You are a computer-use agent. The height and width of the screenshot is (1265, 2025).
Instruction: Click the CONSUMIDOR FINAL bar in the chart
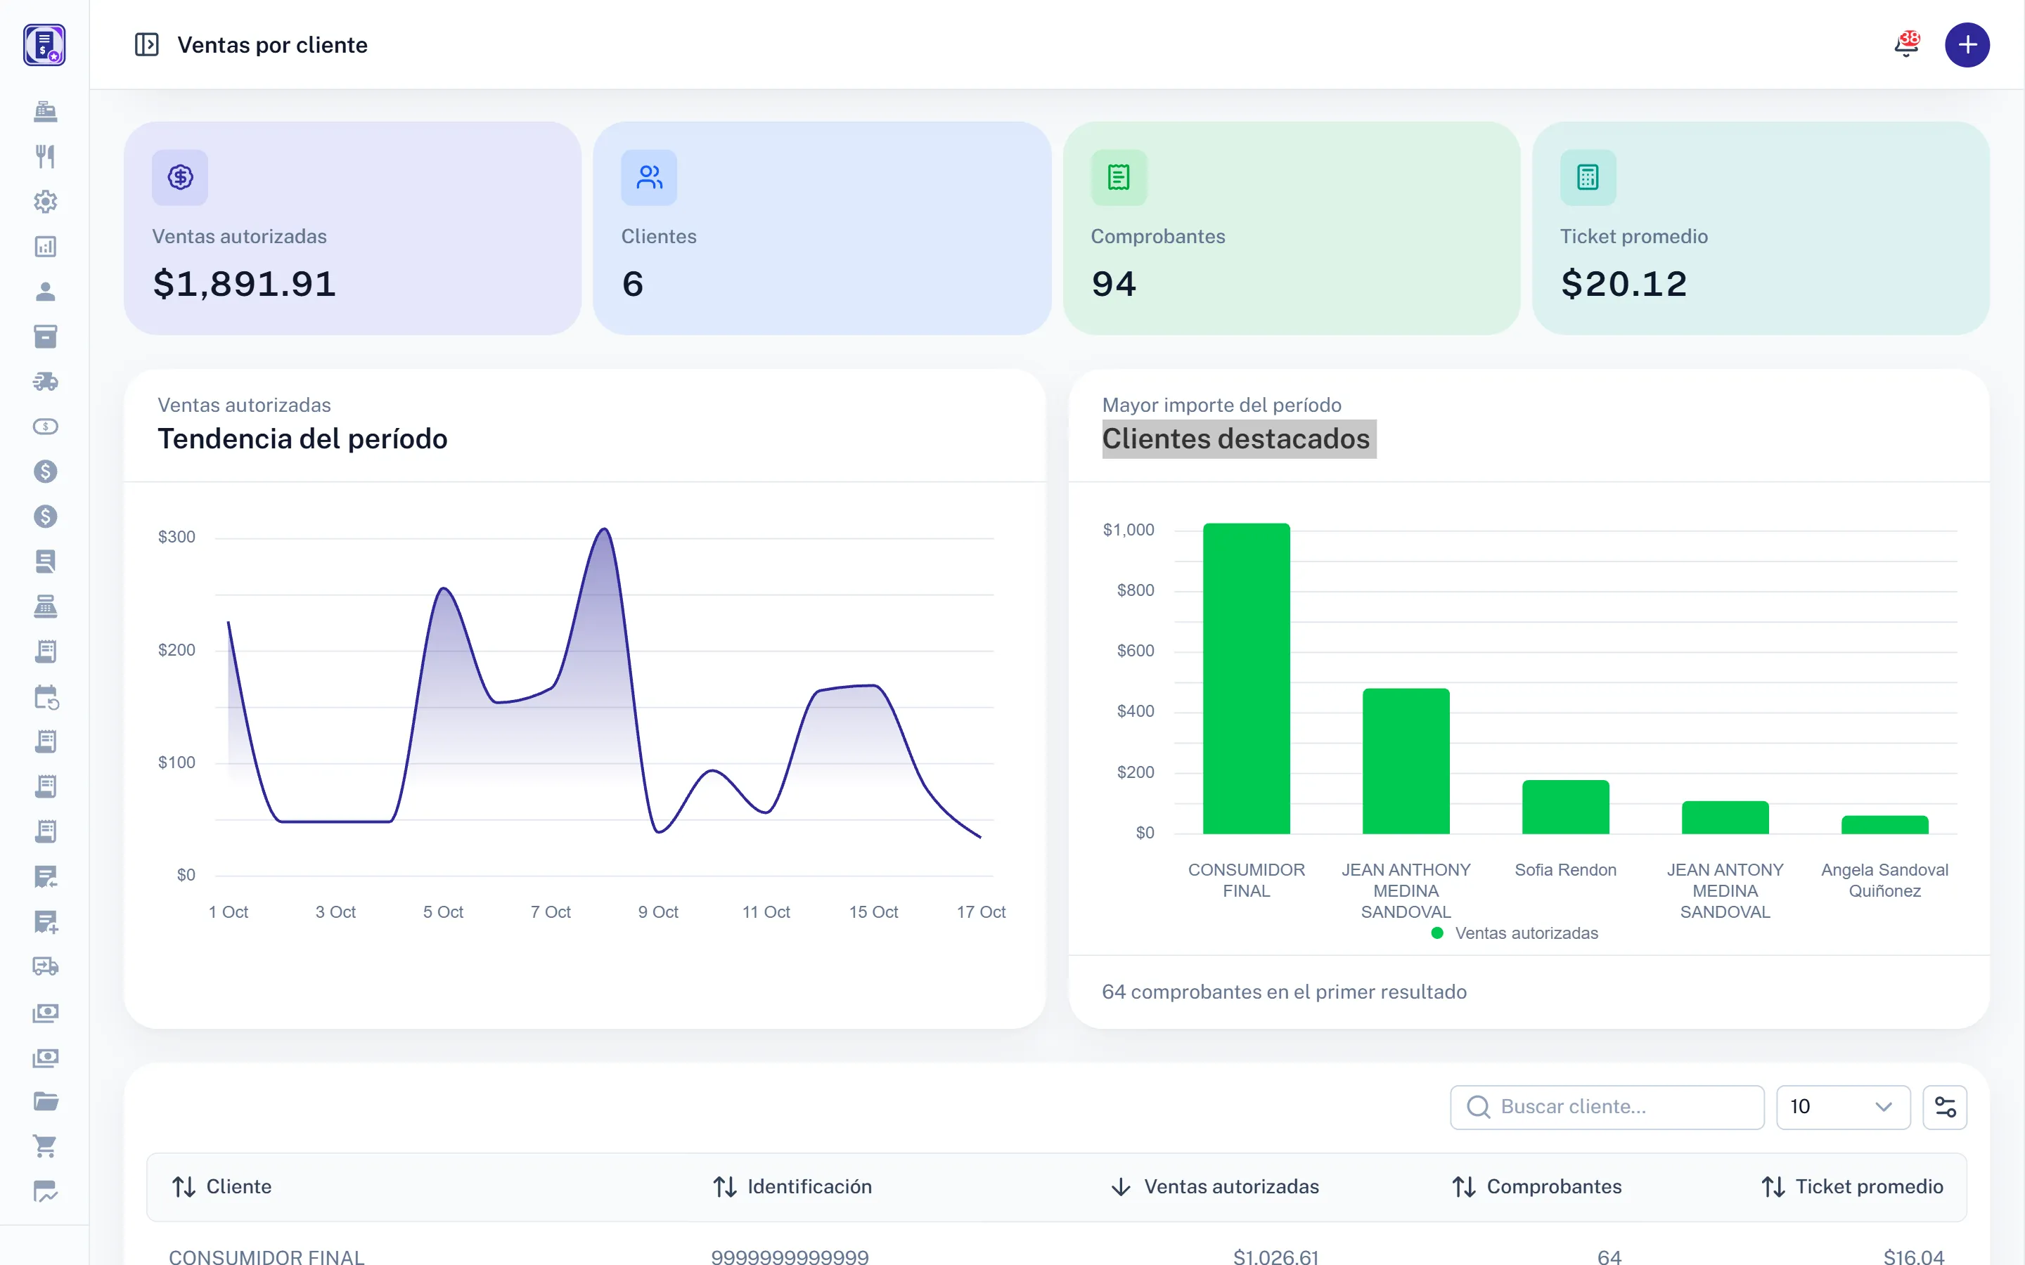click(x=1246, y=678)
